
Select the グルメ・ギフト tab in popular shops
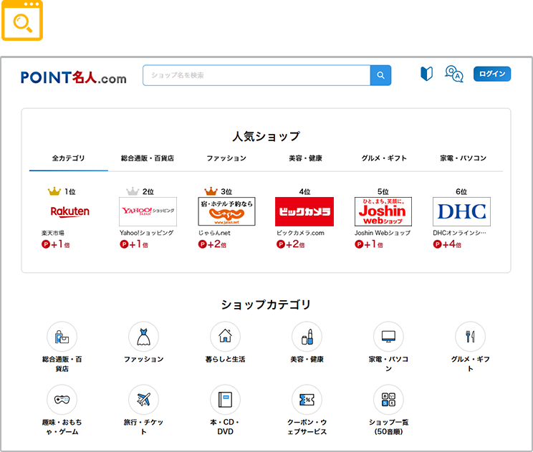click(384, 158)
